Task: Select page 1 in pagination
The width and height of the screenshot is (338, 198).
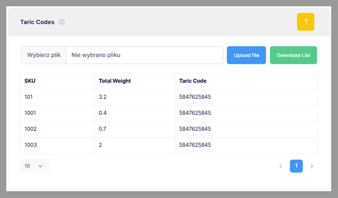Action: (x=296, y=166)
